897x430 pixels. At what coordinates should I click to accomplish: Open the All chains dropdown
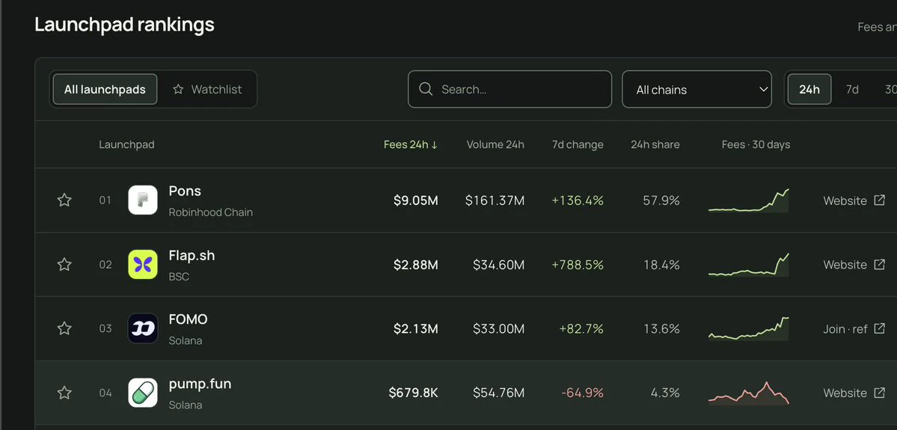pos(697,89)
